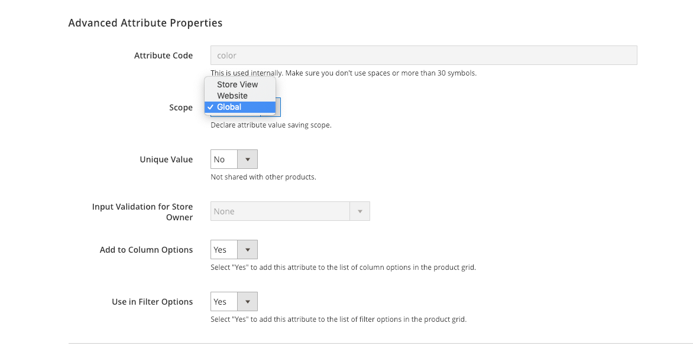Viewport: 693px width, 349px height.
Task: Click the Use in Filter Options dropdown arrow
Action: 248,301
